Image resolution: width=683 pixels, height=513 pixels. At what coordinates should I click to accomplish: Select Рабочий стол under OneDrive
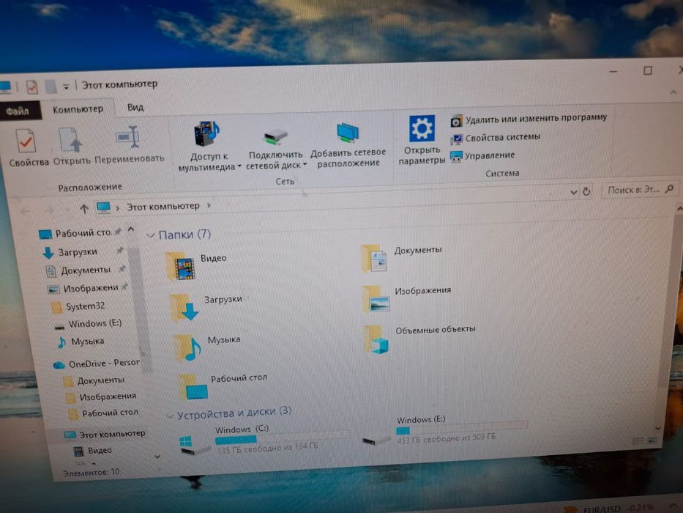click(104, 413)
